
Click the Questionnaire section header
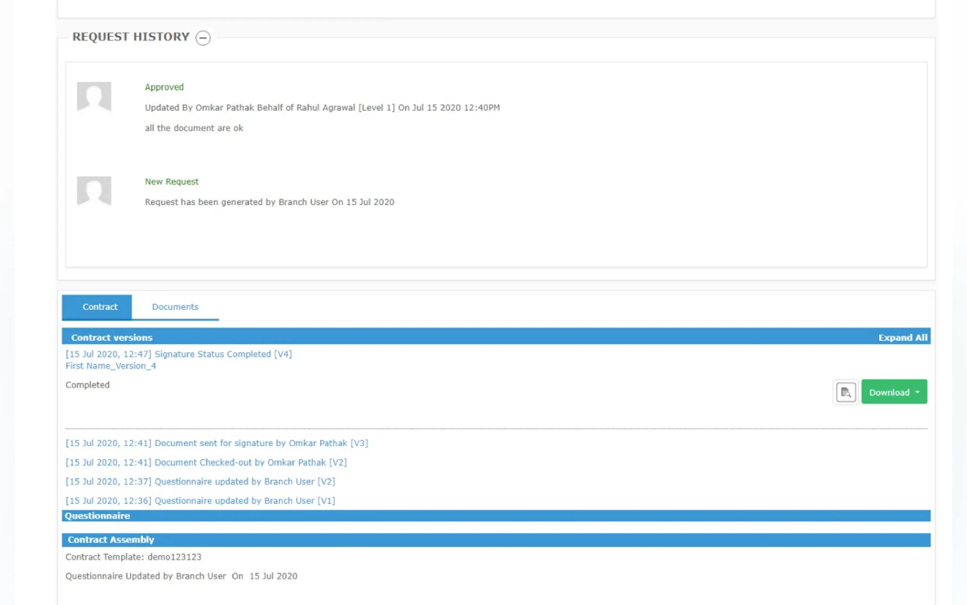point(97,516)
